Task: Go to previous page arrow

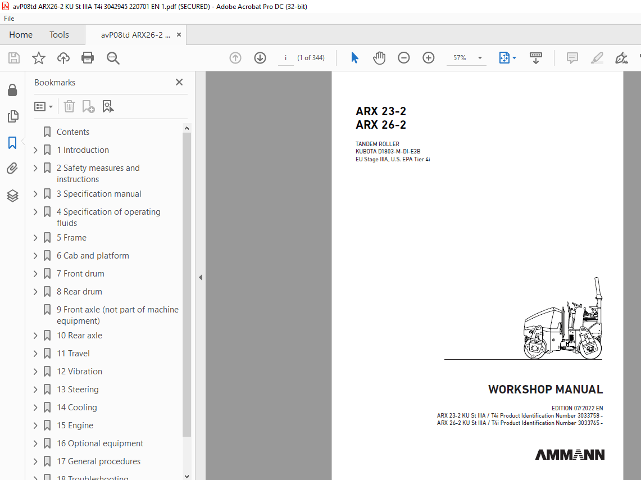Action: pos(235,58)
